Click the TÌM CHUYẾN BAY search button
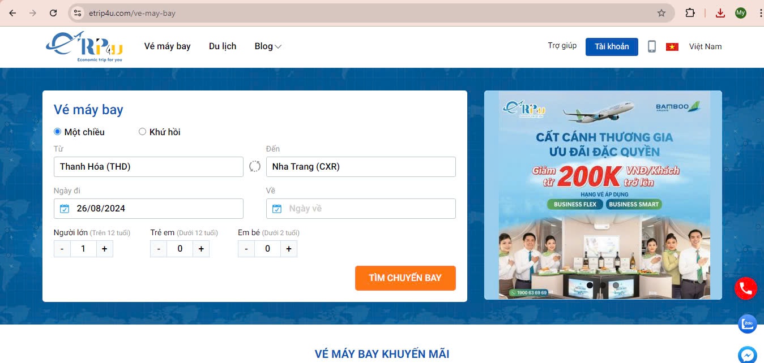This screenshot has height=363, width=764. coord(405,278)
